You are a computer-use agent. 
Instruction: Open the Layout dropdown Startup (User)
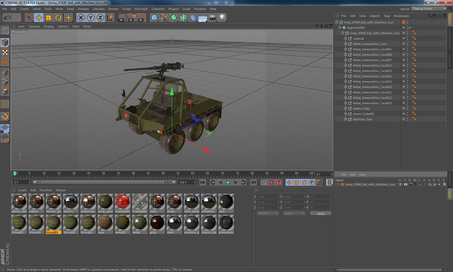tap(429, 9)
